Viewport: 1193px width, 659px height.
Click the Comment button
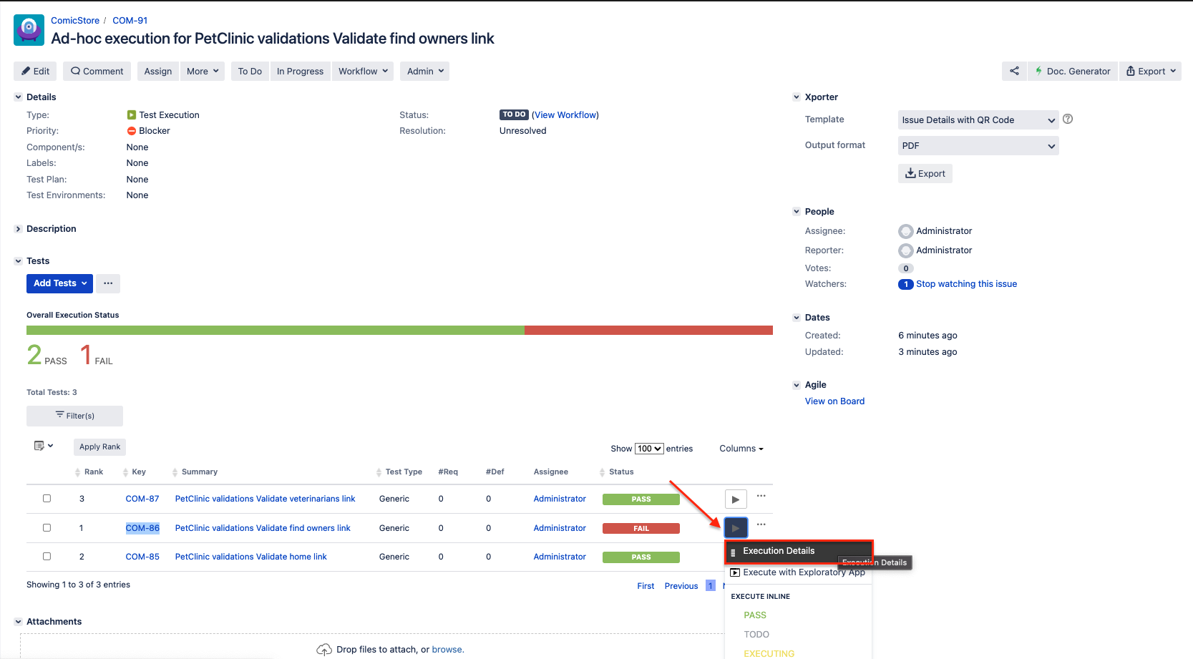(97, 71)
